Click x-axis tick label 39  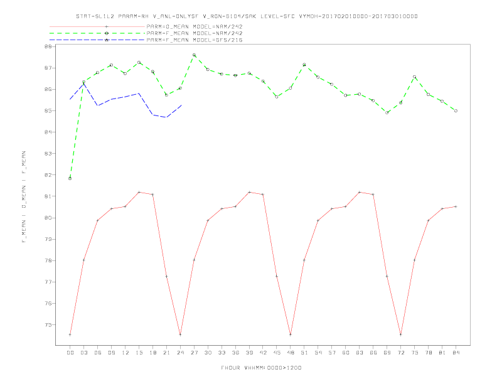tap(250, 353)
